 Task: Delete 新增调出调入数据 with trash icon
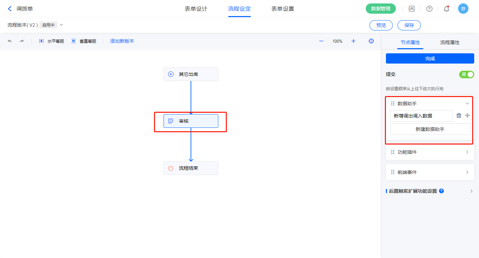click(x=459, y=116)
